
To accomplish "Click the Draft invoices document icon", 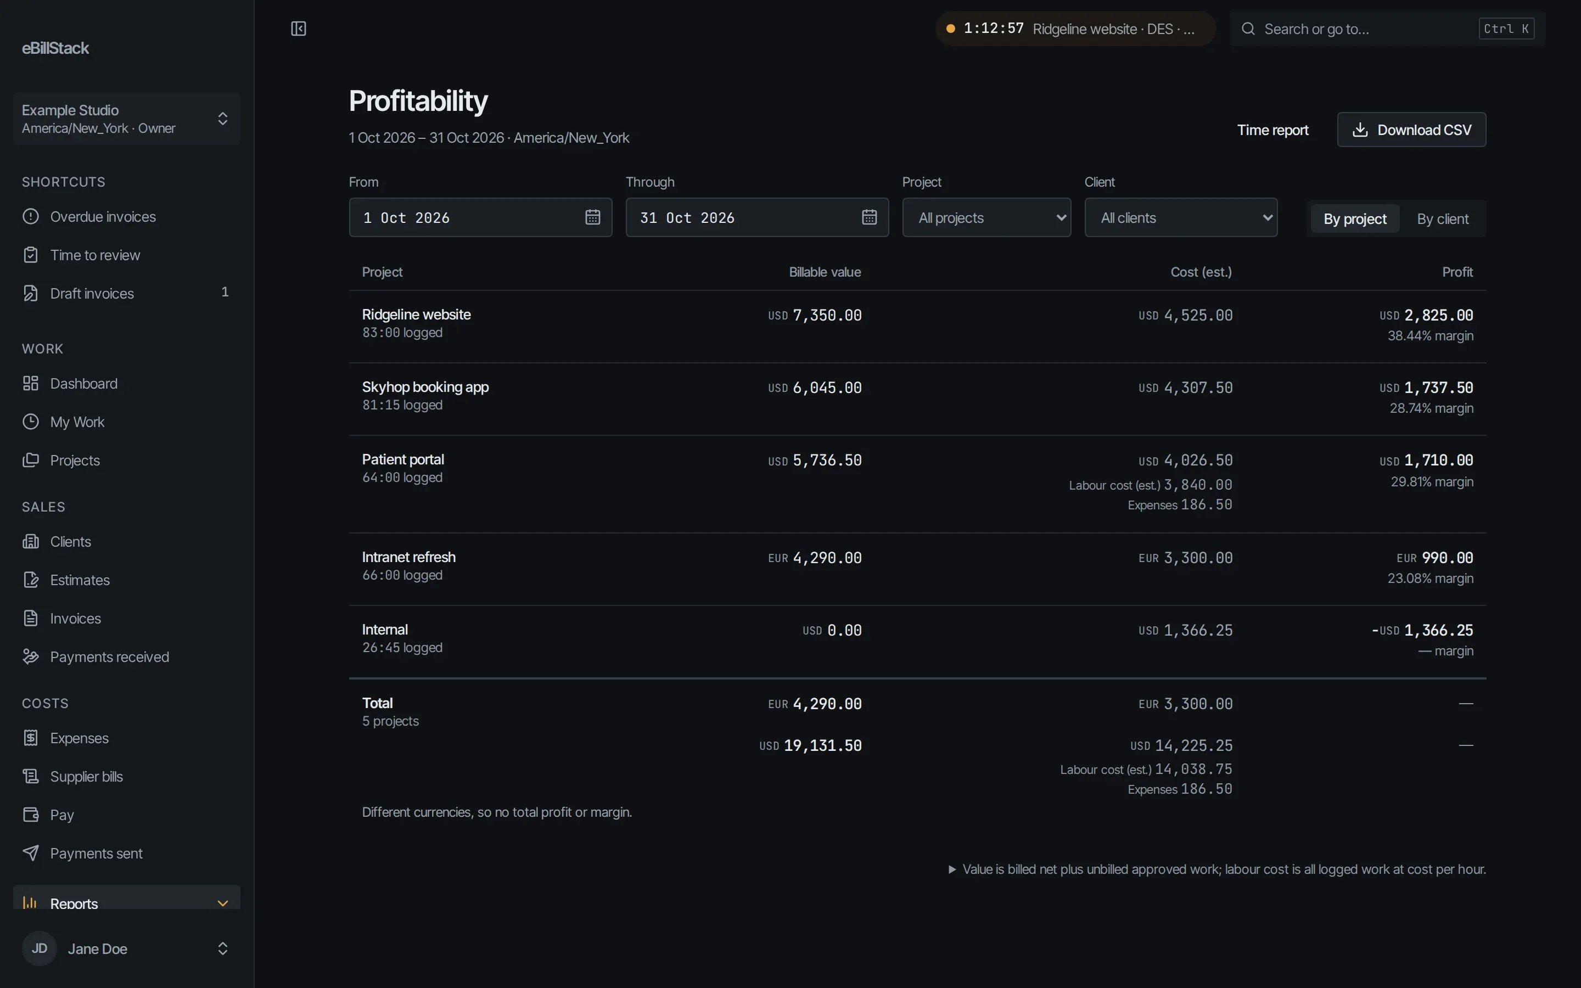I will tap(31, 294).
